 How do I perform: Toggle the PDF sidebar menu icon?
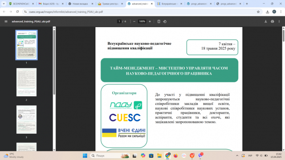(x=6, y=21)
